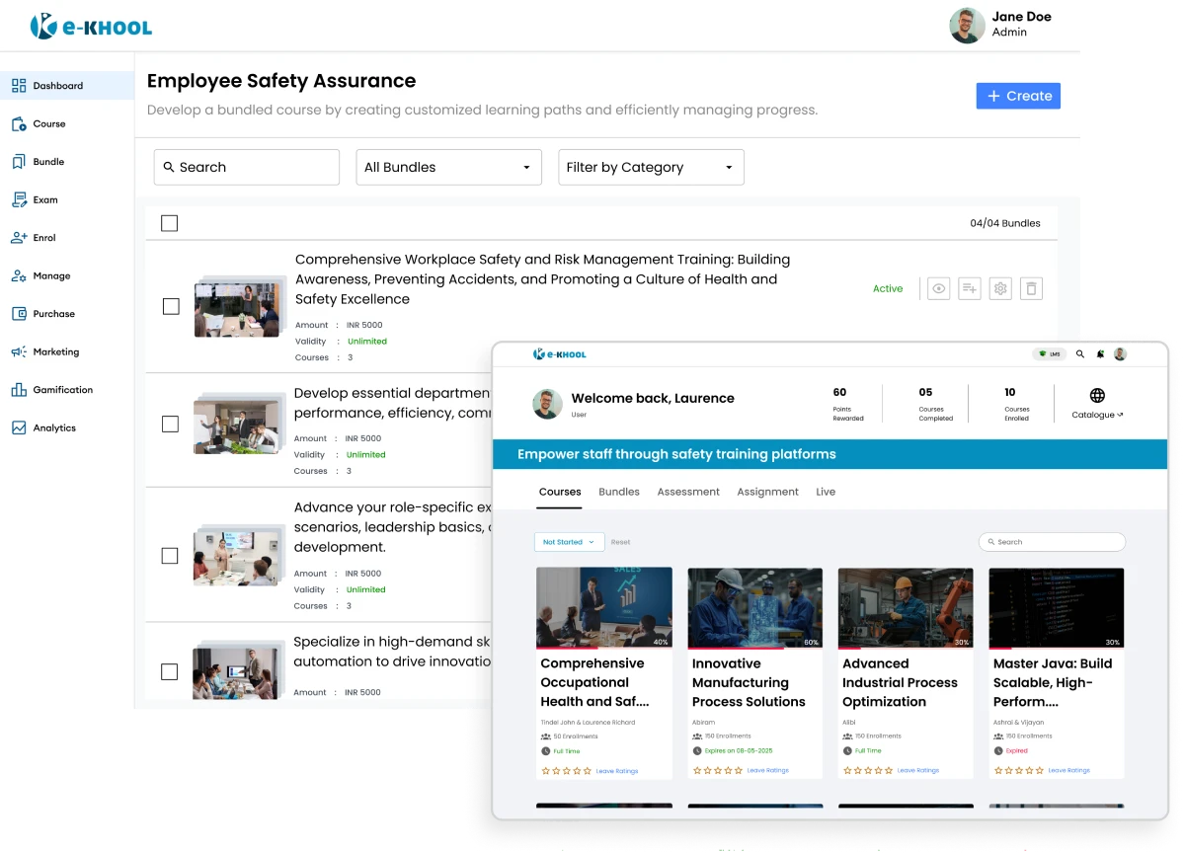Image resolution: width=1185 pixels, height=853 pixels.
Task: Select the second bundle's checkbox
Action: point(169,424)
